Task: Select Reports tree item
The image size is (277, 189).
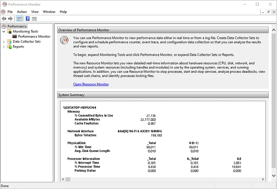Action: tap(18, 47)
